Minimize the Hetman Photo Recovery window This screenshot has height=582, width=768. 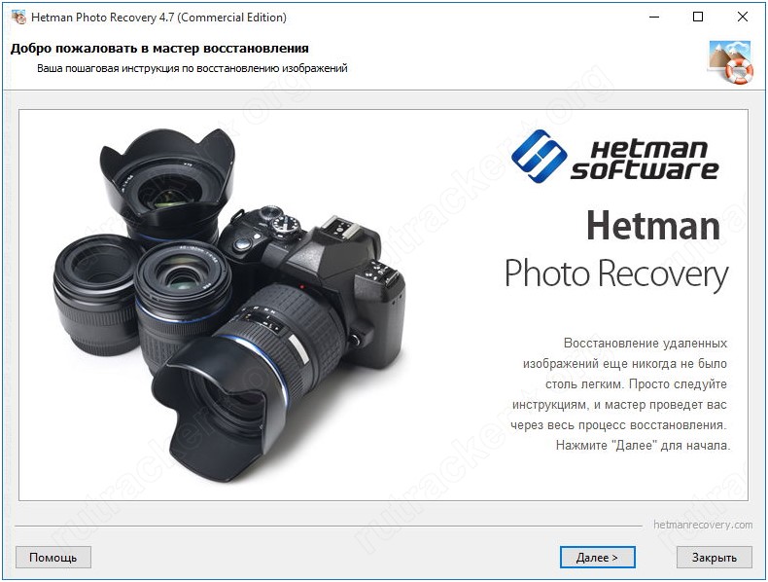654,18
